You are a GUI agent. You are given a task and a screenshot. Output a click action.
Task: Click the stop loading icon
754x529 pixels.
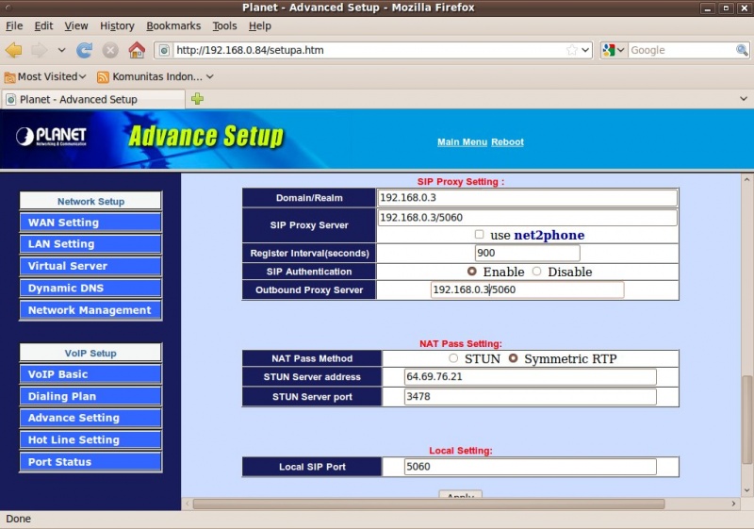110,50
